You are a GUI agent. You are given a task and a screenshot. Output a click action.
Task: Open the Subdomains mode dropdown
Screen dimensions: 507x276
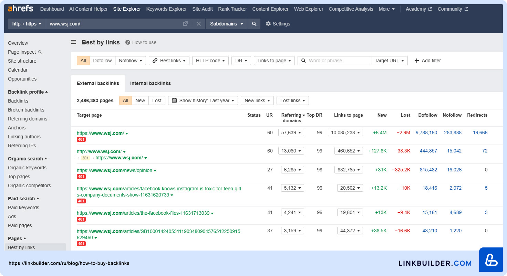tap(227, 24)
